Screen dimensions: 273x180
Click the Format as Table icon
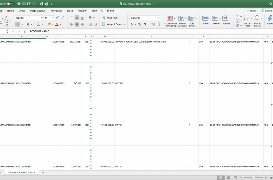pyautogui.click(x=181, y=18)
